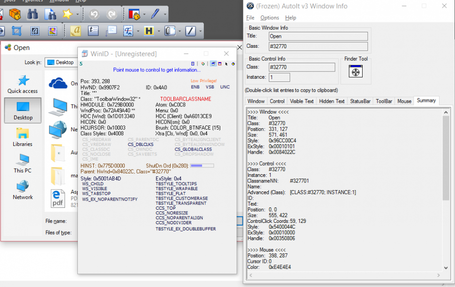Switch to the Visible Text tab
This screenshot has width=455, height=287.
[302, 101]
